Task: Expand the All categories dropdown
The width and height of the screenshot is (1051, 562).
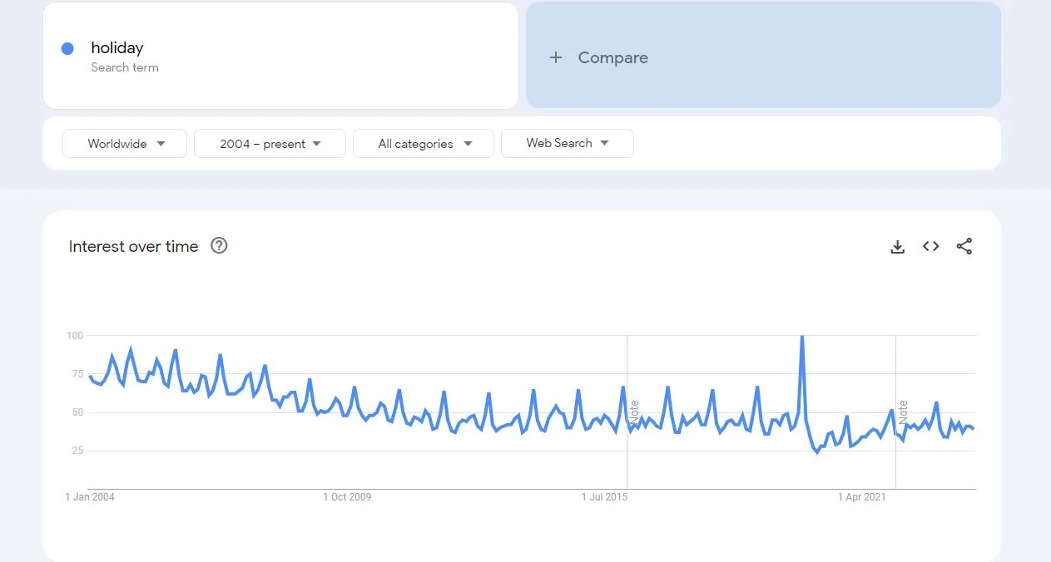Action: tap(424, 144)
